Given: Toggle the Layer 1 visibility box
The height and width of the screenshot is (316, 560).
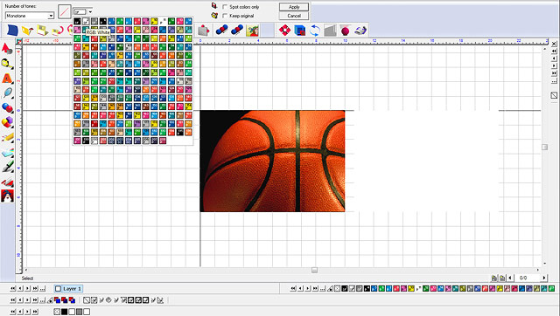Looking at the screenshot, I should coord(59,289).
